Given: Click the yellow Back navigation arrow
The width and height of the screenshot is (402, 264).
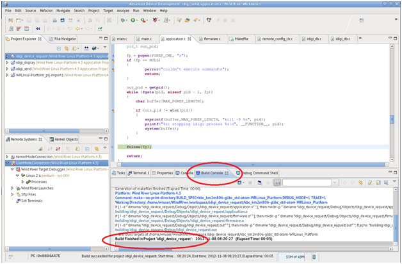Looking at the screenshot, I should pyautogui.click(x=77, y=29).
